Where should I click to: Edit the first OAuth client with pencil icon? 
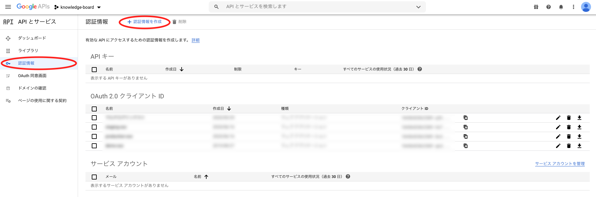point(558,118)
